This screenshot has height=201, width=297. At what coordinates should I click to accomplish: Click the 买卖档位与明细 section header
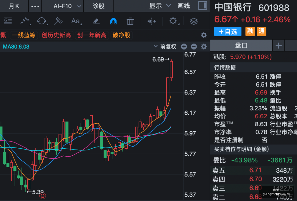click(x=241, y=149)
